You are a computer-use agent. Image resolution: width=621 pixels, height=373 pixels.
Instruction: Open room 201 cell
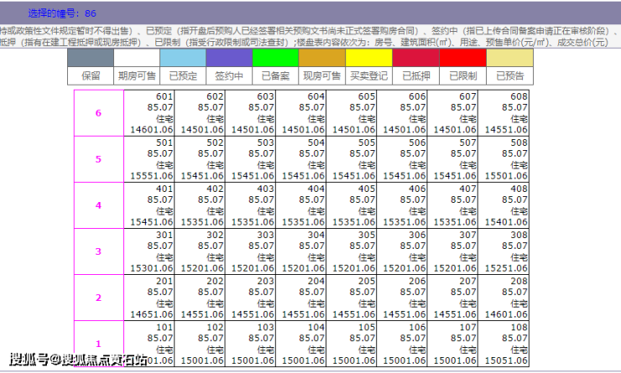(149, 298)
